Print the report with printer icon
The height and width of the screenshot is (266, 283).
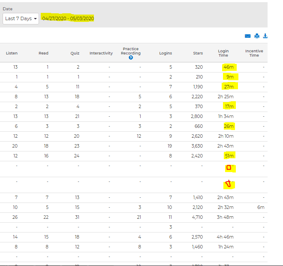pyautogui.click(x=257, y=36)
